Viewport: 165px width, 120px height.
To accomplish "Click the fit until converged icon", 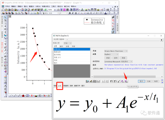I will [126, 81].
